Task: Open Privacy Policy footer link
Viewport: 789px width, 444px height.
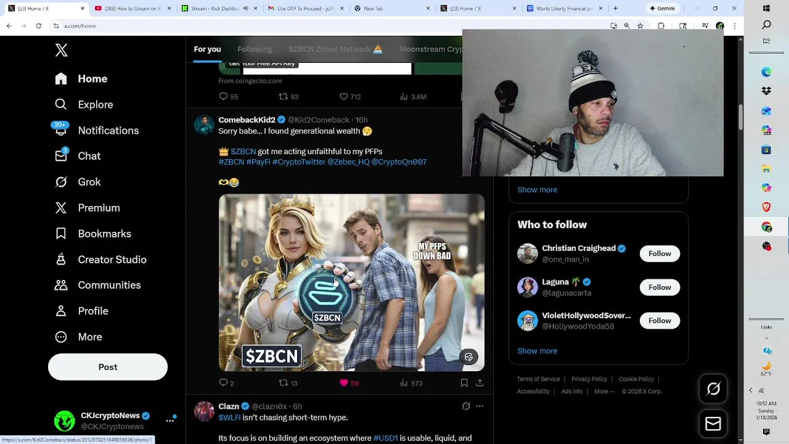Action: click(589, 379)
